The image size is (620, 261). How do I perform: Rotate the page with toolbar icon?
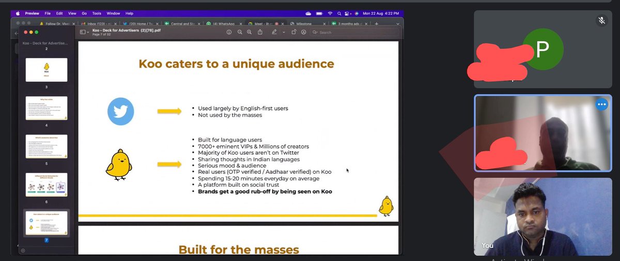tap(293, 32)
